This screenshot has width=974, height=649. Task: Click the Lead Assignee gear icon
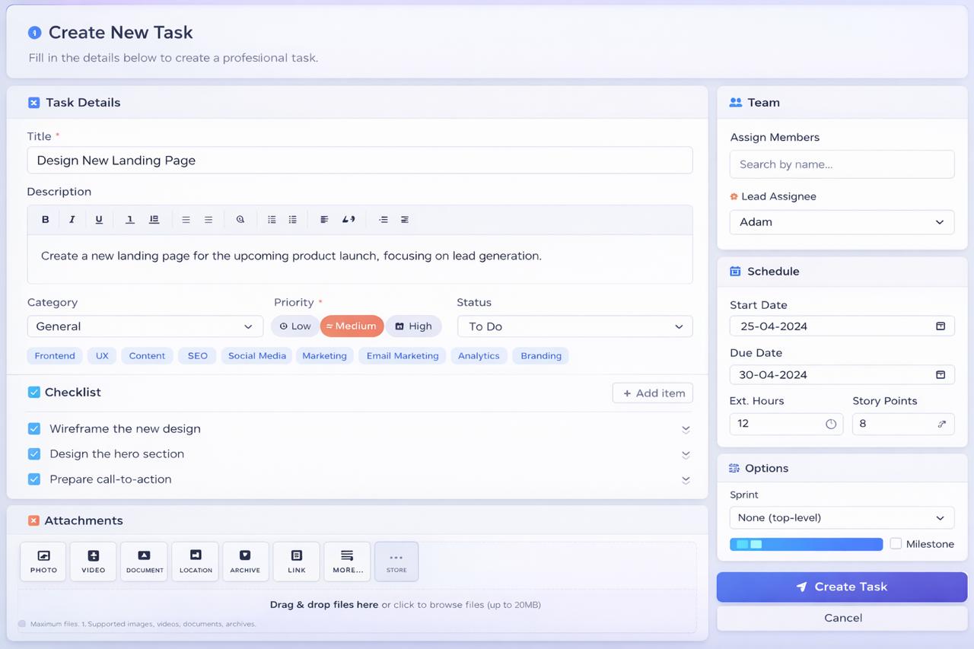pyautogui.click(x=734, y=196)
